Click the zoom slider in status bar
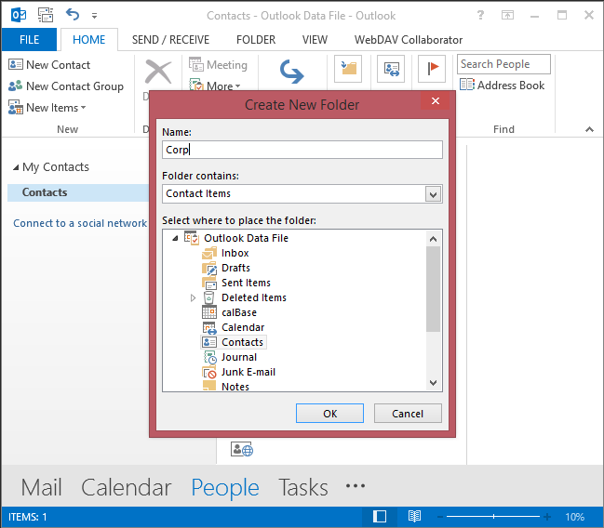604x528 pixels. (493, 517)
